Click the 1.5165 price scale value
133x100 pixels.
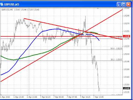click(126, 77)
